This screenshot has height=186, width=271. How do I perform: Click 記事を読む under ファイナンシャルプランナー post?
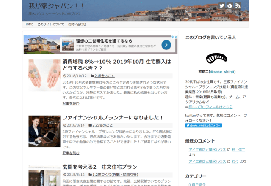tap(71, 153)
